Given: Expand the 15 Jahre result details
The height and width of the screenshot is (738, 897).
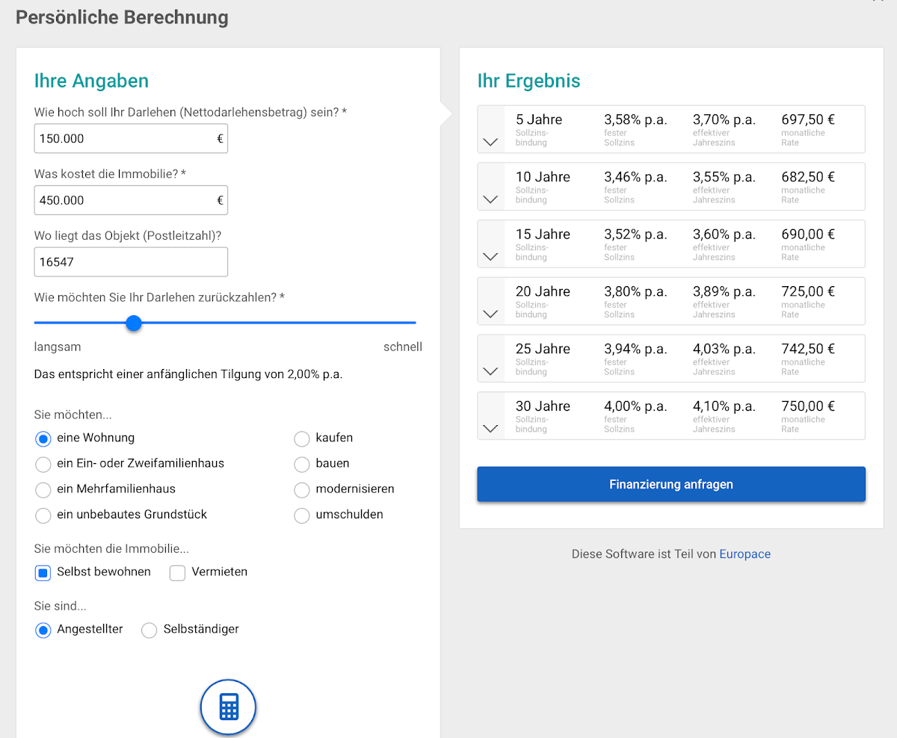Looking at the screenshot, I should click(490, 256).
